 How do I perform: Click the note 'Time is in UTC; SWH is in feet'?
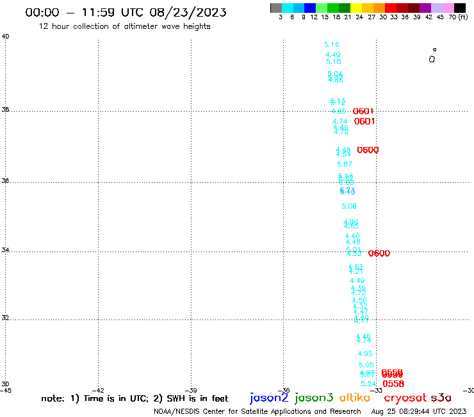tap(135, 398)
